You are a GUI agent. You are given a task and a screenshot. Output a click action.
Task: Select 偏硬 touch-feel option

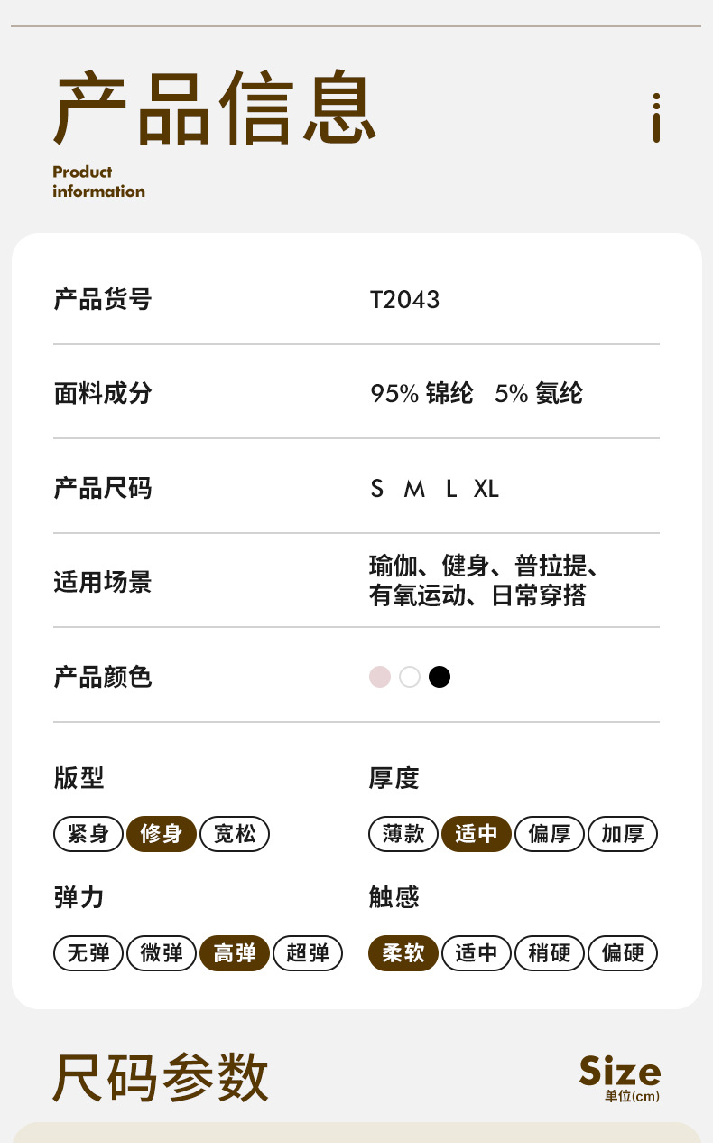pyautogui.click(x=623, y=953)
